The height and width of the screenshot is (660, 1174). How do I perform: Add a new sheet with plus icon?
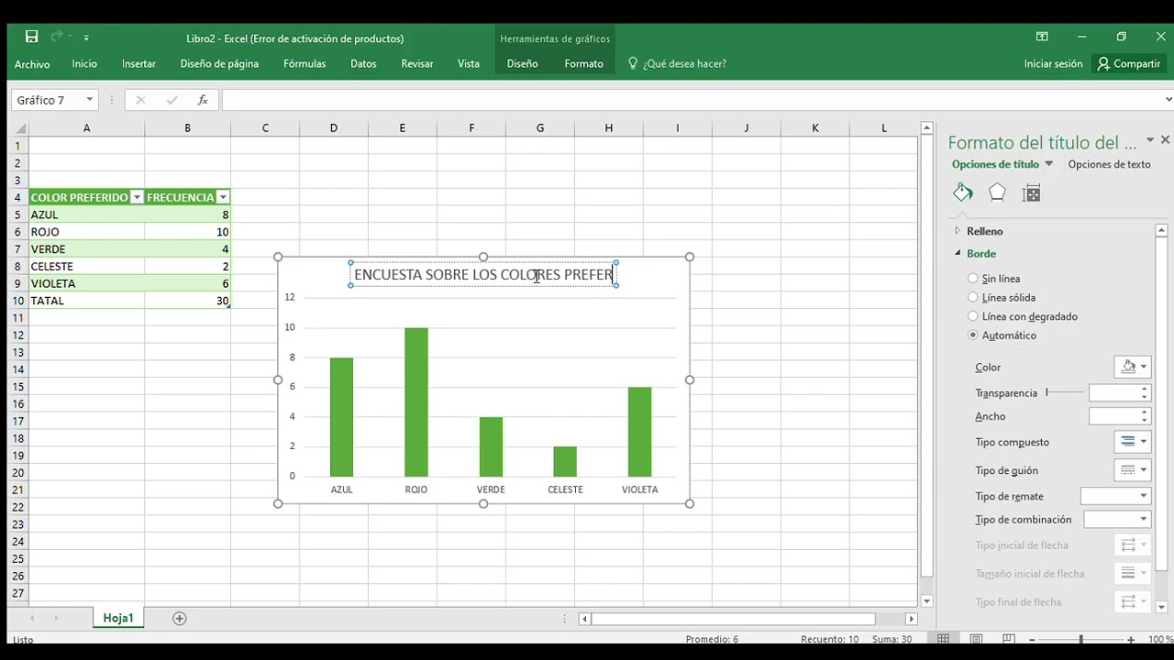click(180, 619)
